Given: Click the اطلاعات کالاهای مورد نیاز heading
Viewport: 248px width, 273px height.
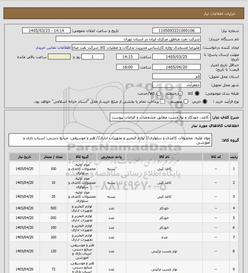Looking at the screenshot, I should tap(215, 126).
